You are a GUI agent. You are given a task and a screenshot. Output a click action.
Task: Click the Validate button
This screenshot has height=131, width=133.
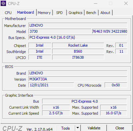click(94, 128)
